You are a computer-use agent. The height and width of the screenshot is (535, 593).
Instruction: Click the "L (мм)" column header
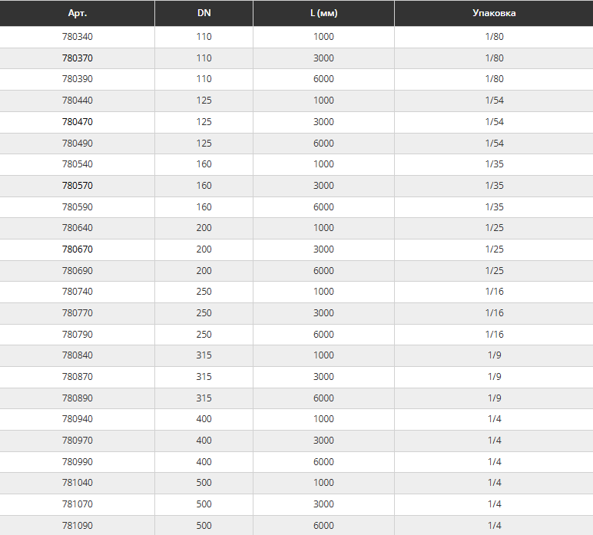pyautogui.click(x=323, y=13)
